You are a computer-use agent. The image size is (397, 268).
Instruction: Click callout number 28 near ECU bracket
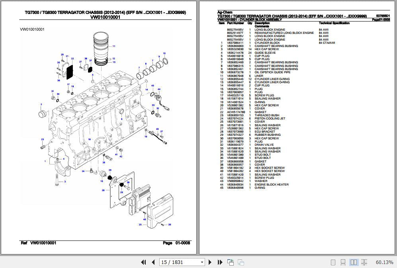(x=103, y=190)
